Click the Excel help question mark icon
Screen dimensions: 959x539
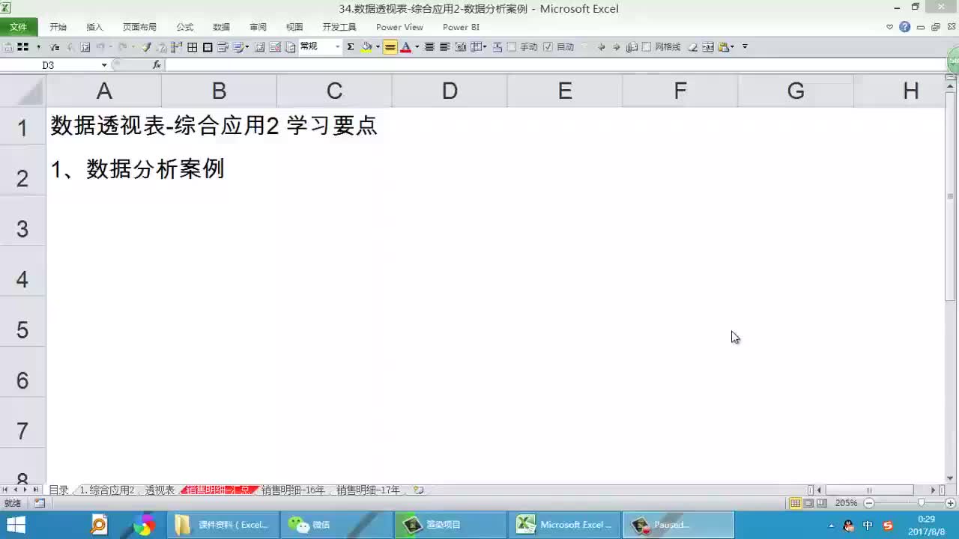tap(905, 27)
